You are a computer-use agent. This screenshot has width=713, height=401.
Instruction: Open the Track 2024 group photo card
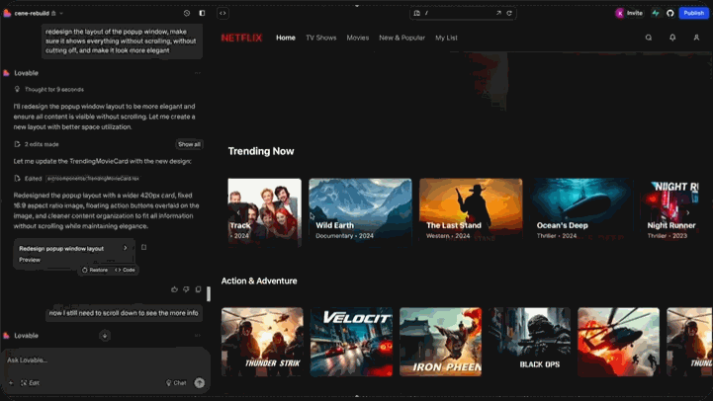coord(265,212)
